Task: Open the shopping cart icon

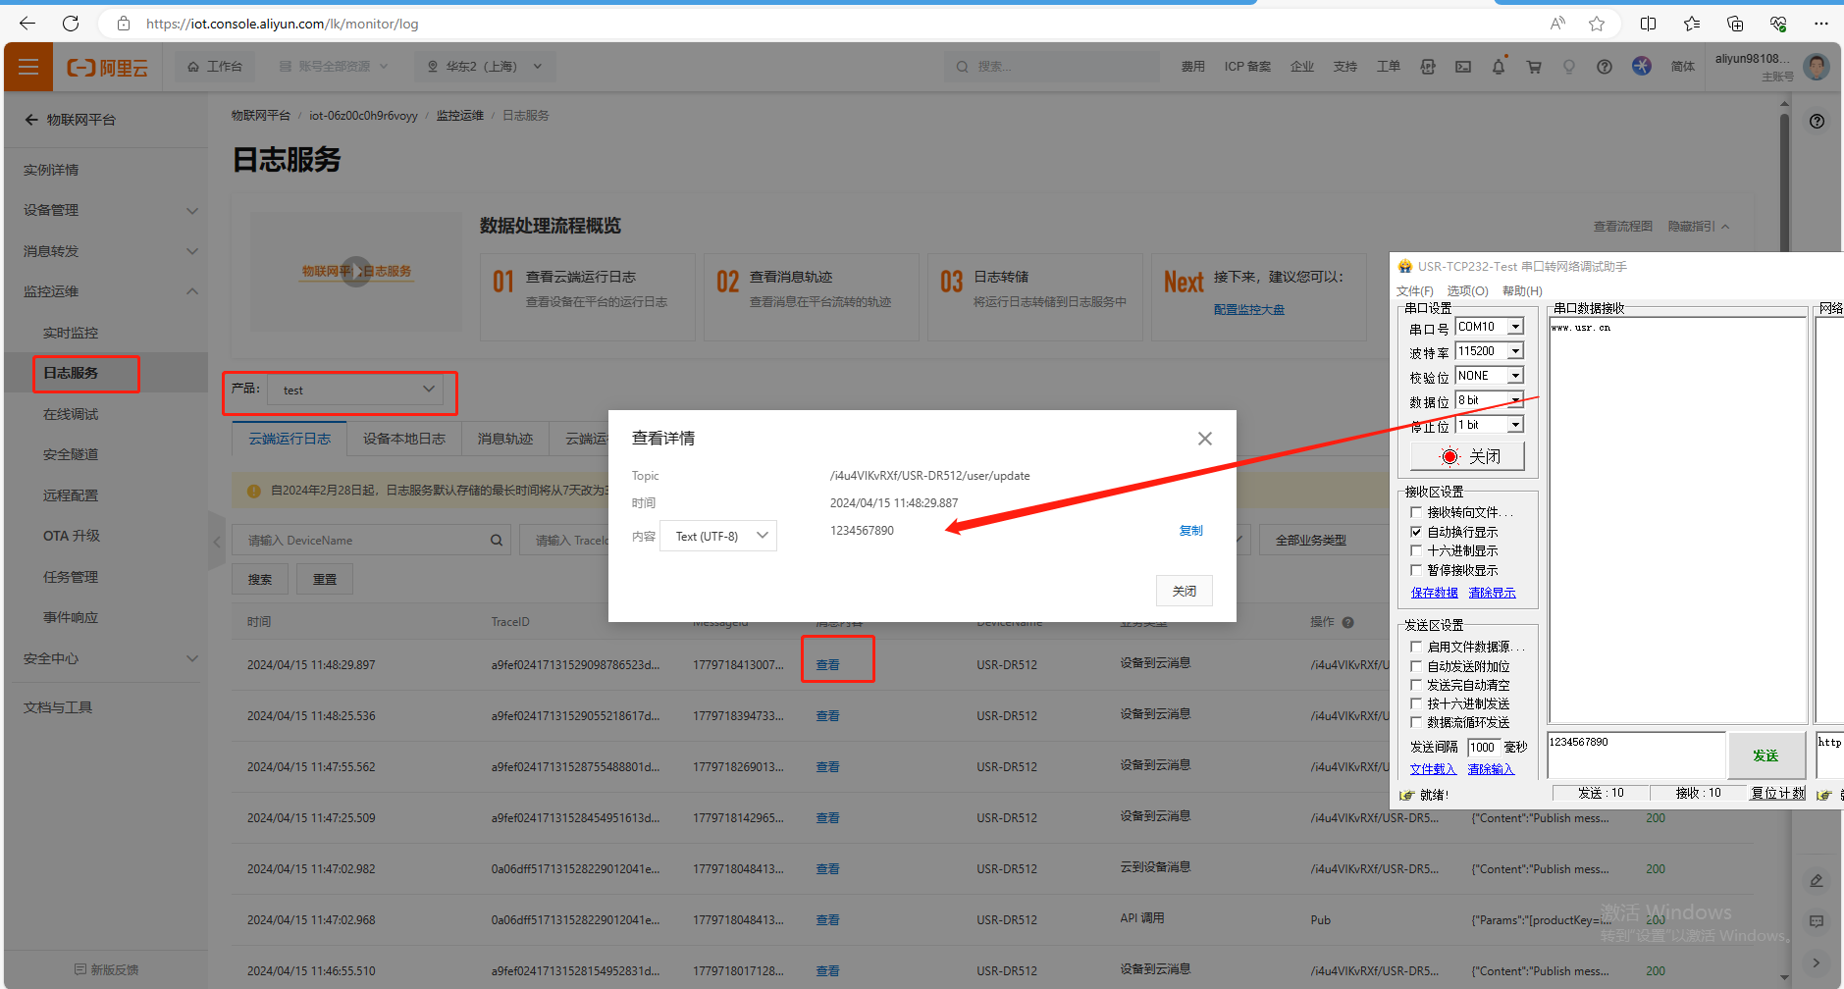Action: (1533, 67)
